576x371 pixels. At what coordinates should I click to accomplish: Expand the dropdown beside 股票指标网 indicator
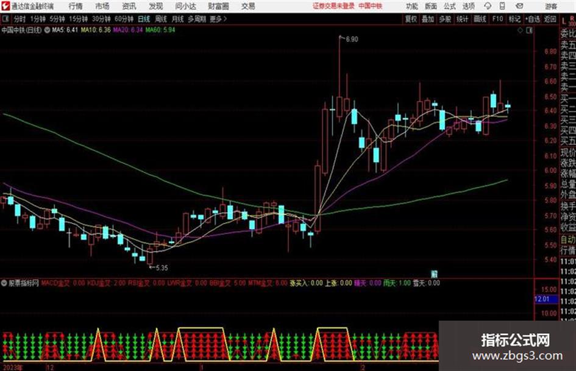click(x=4, y=283)
